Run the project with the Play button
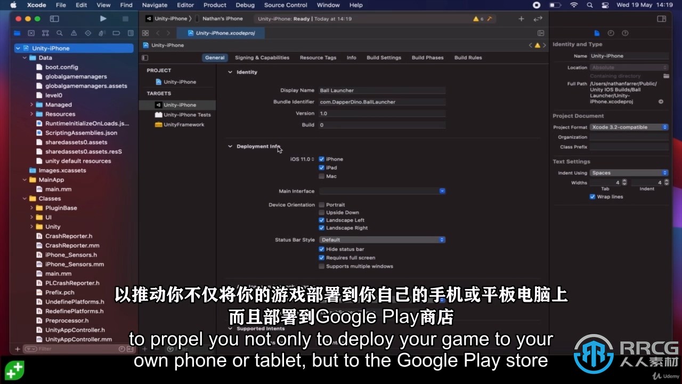Image resolution: width=682 pixels, height=384 pixels. click(x=103, y=19)
